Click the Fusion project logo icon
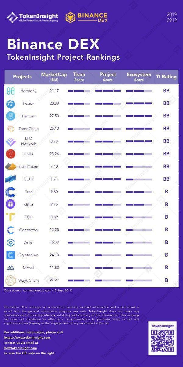This screenshot has width=183, height=367. pyautogui.click(x=11, y=104)
